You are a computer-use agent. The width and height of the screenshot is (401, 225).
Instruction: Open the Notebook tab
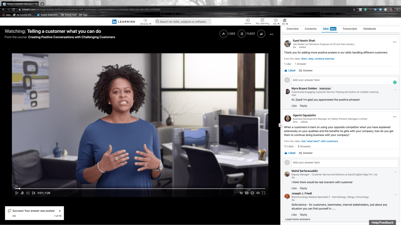point(369,29)
